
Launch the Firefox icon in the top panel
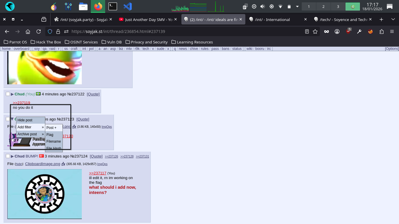[x=98, y=6]
